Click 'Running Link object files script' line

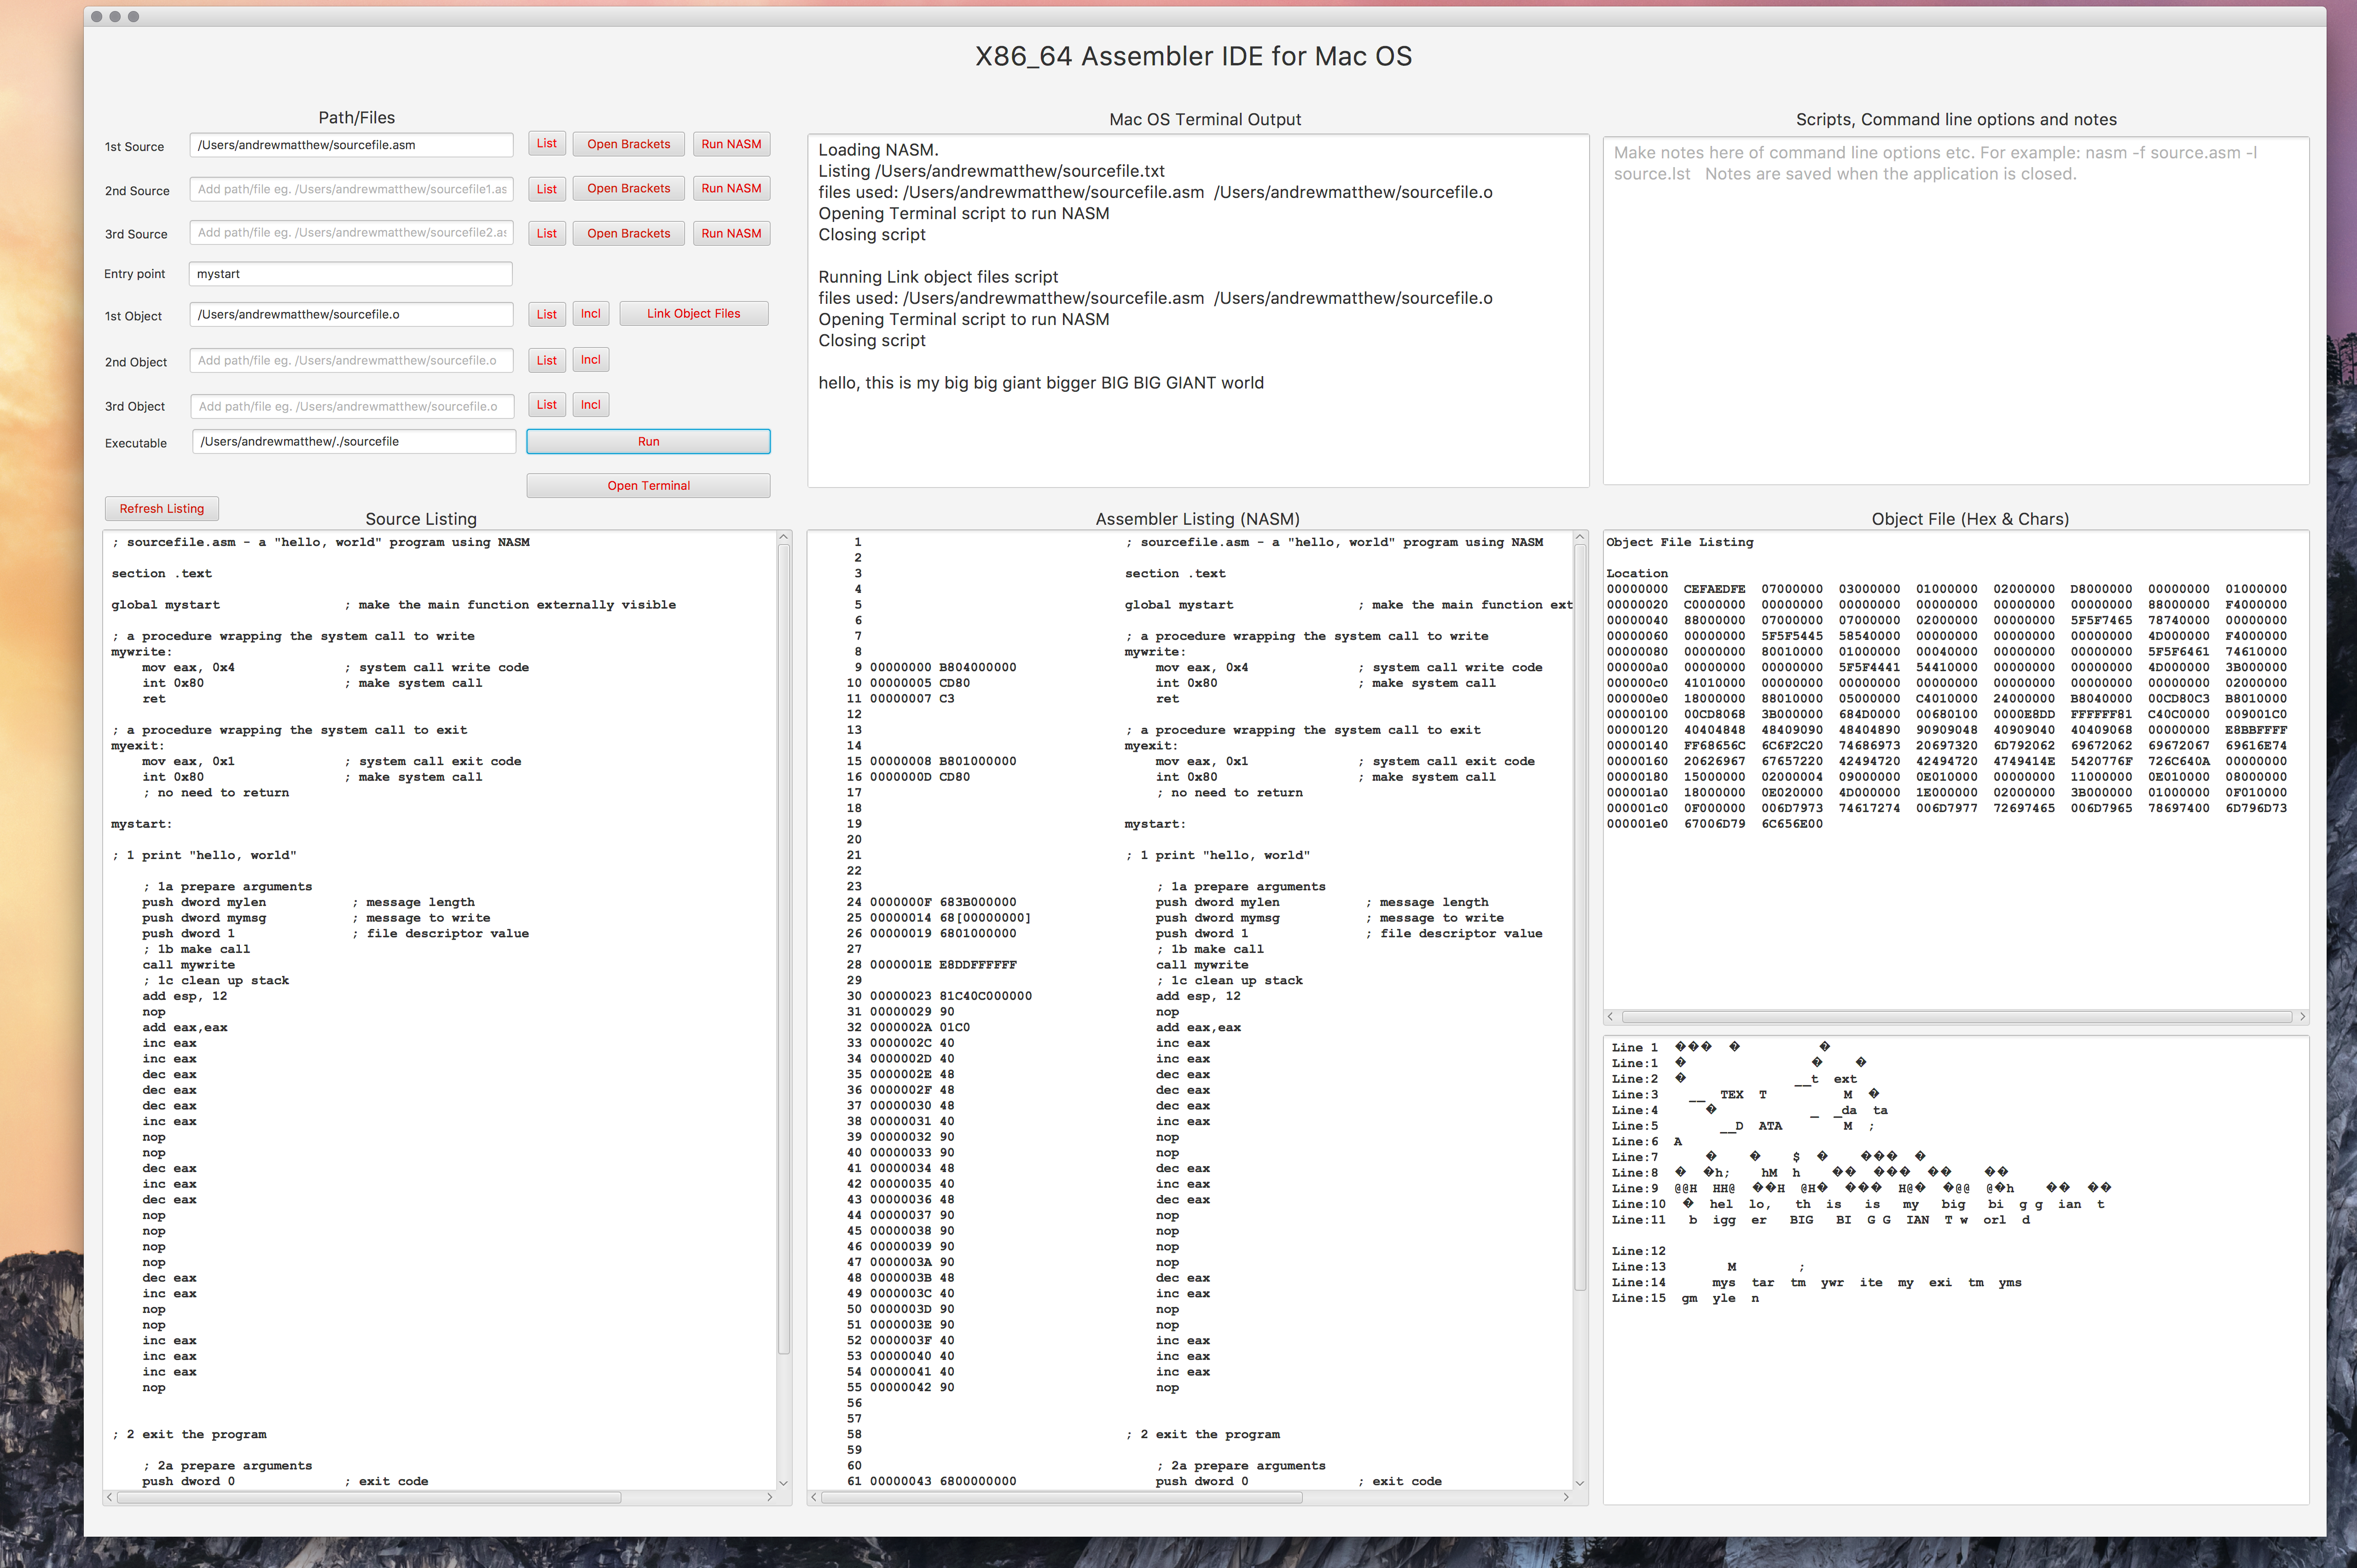(938, 277)
